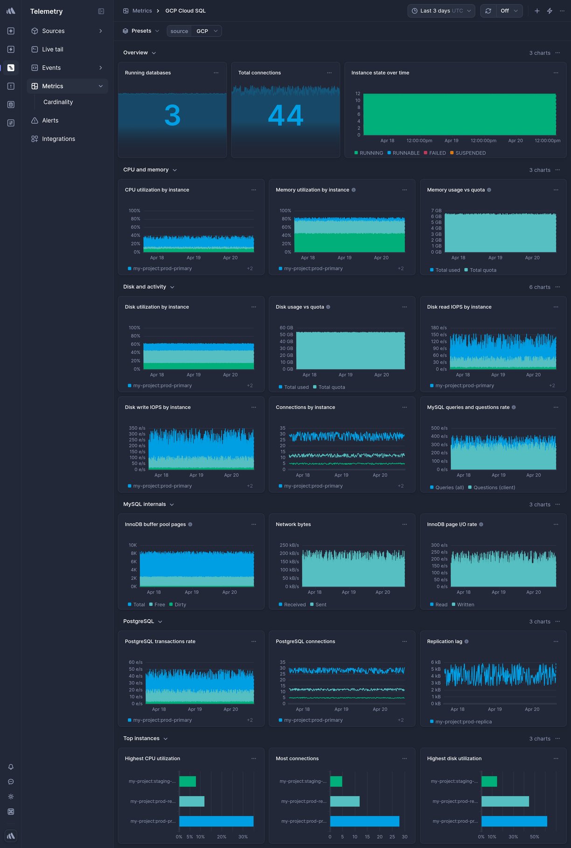
Task: Click the lightning bolt icon in header
Action: click(550, 11)
